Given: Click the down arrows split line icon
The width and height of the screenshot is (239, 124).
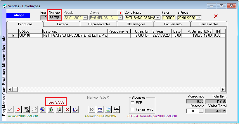Looking at the screenshot, I should click(116, 109).
